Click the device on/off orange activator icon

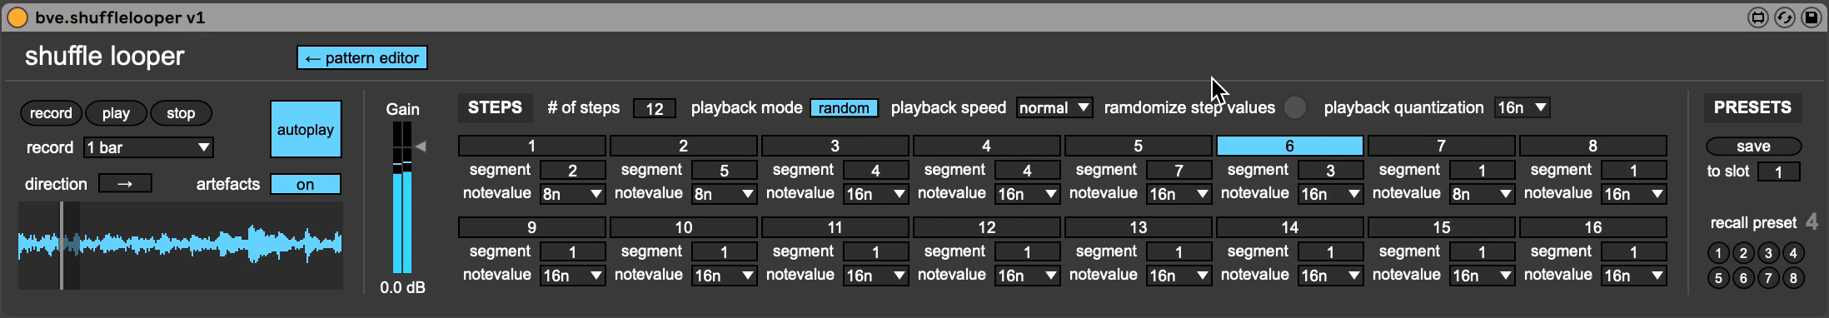click(x=16, y=17)
